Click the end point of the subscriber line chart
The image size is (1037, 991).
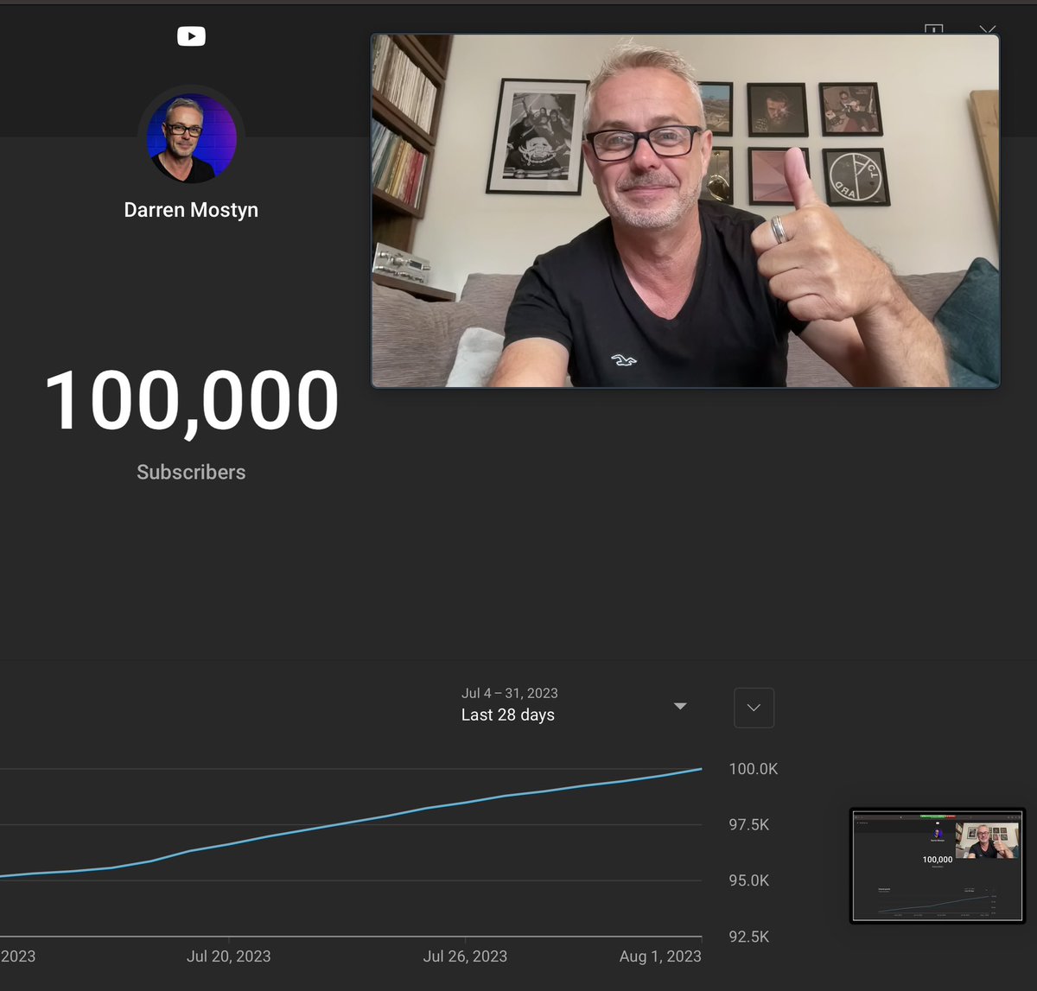[x=701, y=768]
